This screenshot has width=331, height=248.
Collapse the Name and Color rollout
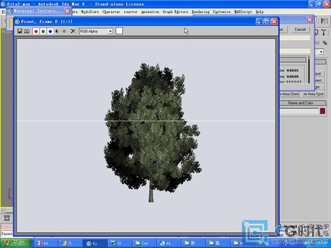(302, 103)
